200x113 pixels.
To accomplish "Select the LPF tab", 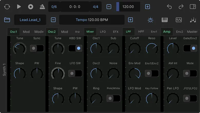I will click(128, 32).
